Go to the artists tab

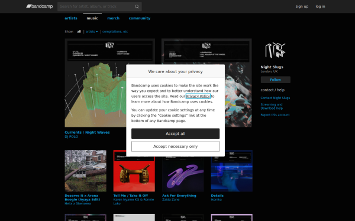pyautogui.click(x=71, y=18)
